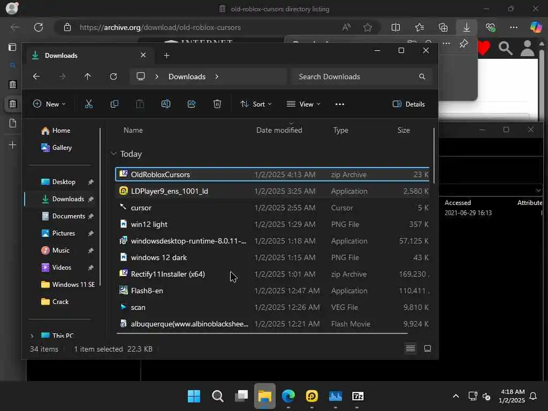Open the New dropdown menu
The width and height of the screenshot is (548, 411).
(49, 104)
